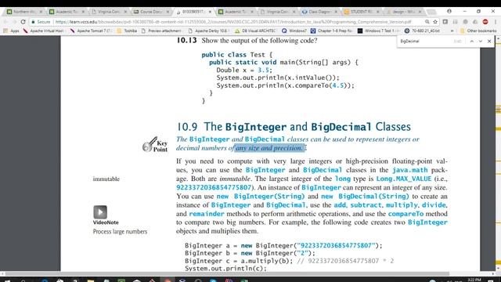Viewport: 501px width, 282px height.
Task: Click the margin note 'immutable'
Action: [x=106, y=179]
